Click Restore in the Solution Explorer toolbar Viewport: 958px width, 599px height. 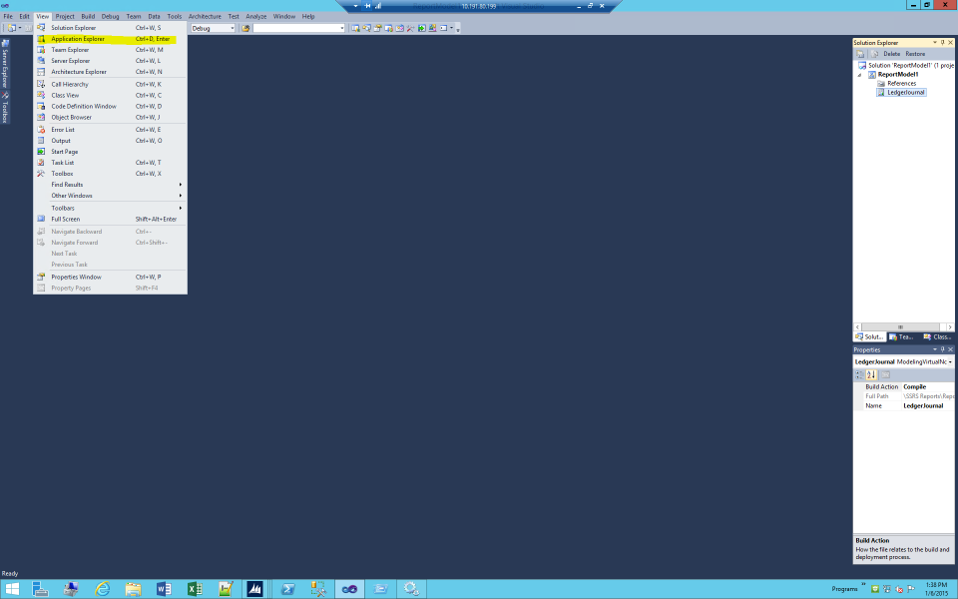click(914, 54)
